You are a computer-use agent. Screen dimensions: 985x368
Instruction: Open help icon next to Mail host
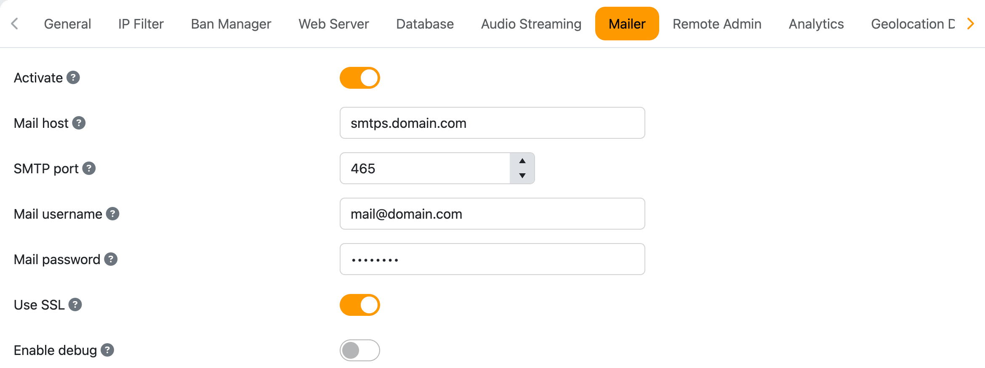[79, 123]
